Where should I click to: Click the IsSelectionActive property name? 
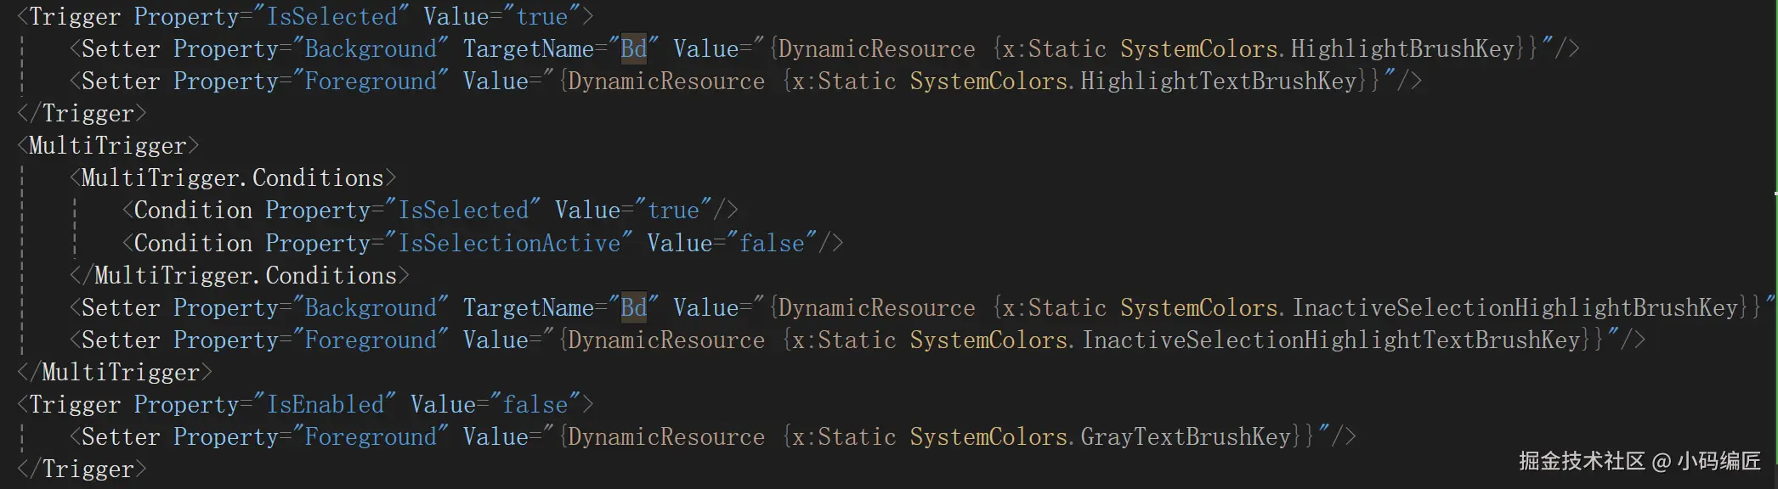pos(509,244)
